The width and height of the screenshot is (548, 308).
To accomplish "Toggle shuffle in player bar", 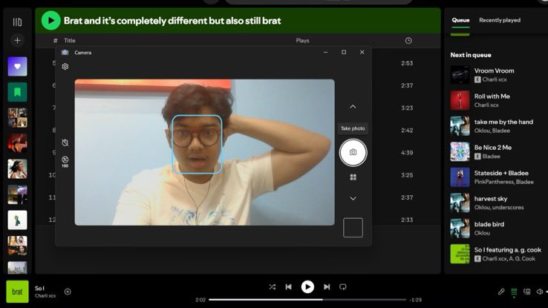I will tap(273, 287).
